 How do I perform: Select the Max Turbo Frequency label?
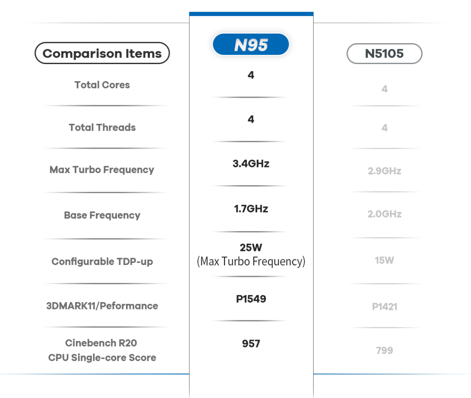coord(102,170)
